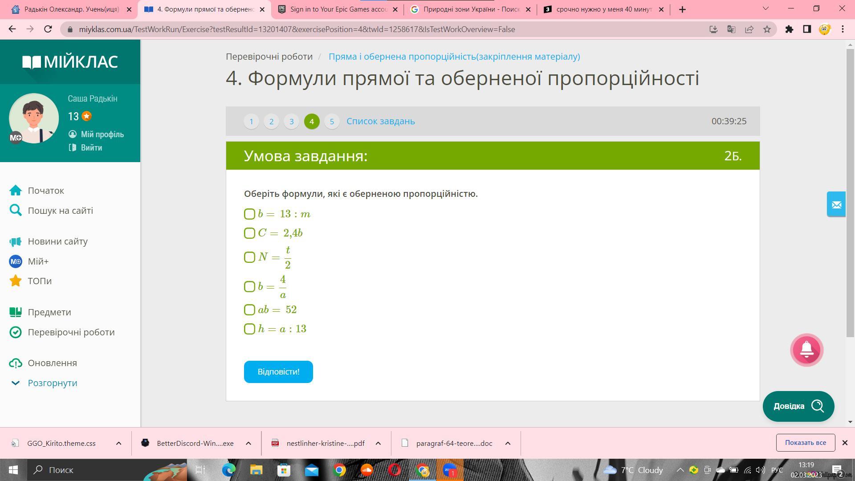Click the ТОПи star icon

pos(16,281)
